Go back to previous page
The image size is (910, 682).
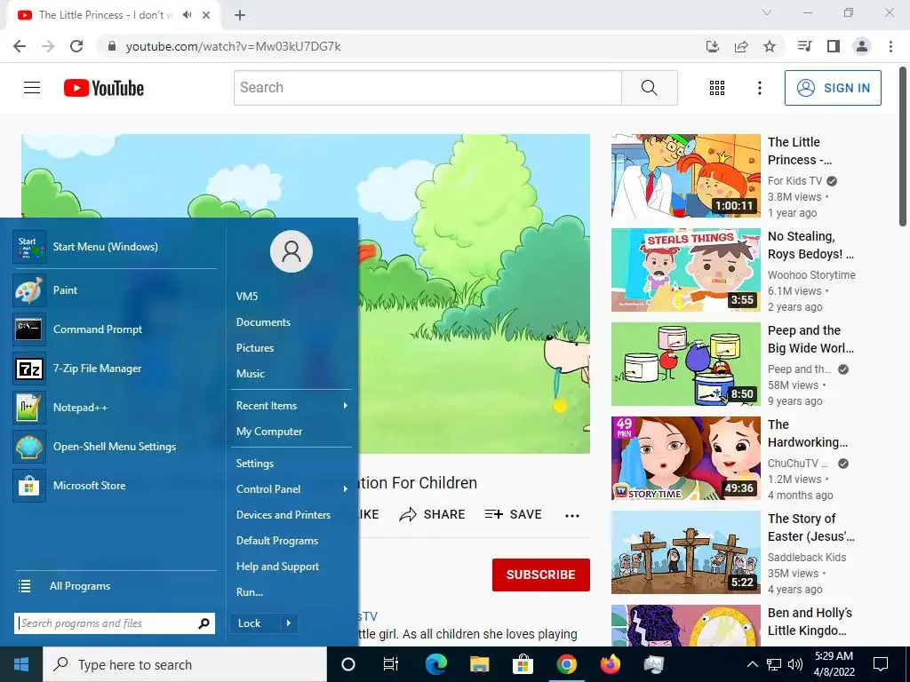(x=20, y=46)
